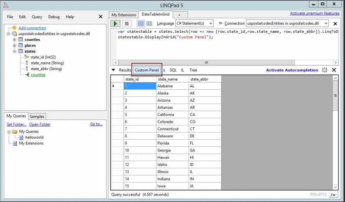This screenshot has width=345, height=202.
Task: Close the results panel with its X
Action: coord(334,70)
